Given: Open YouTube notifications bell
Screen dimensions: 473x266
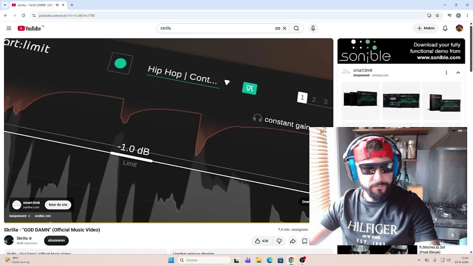Looking at the screenshot, I should click(445, 28).
